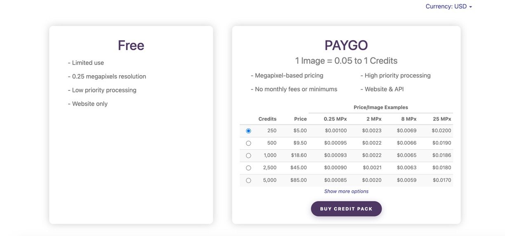505x236 pixels.
Task: Click the Credits column header
Action: point(267,119)
